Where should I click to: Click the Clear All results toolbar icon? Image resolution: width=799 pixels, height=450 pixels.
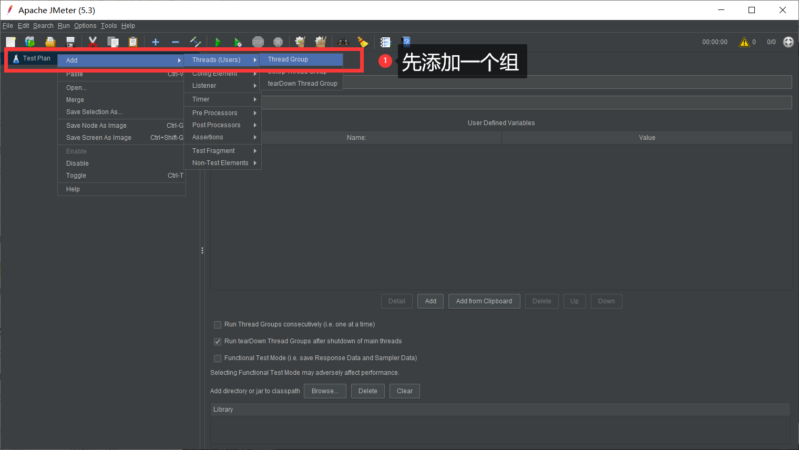321,42
